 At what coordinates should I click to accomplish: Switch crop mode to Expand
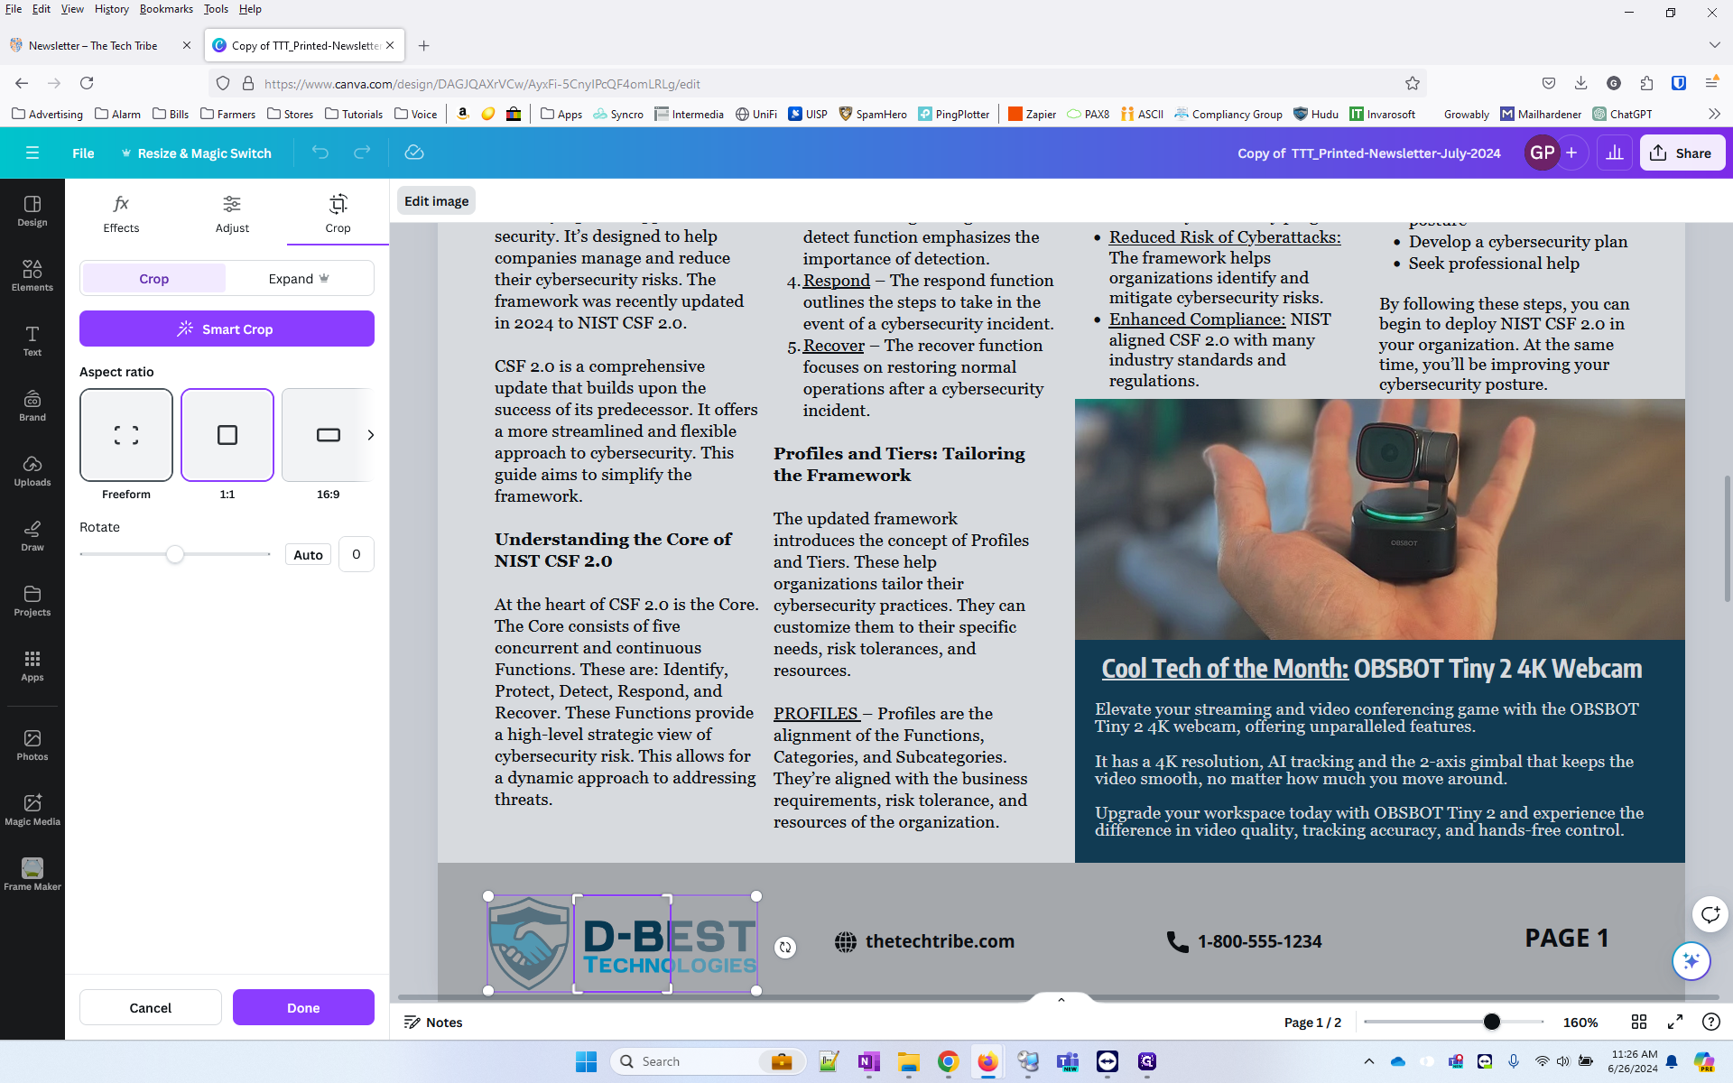click(299, 279)
